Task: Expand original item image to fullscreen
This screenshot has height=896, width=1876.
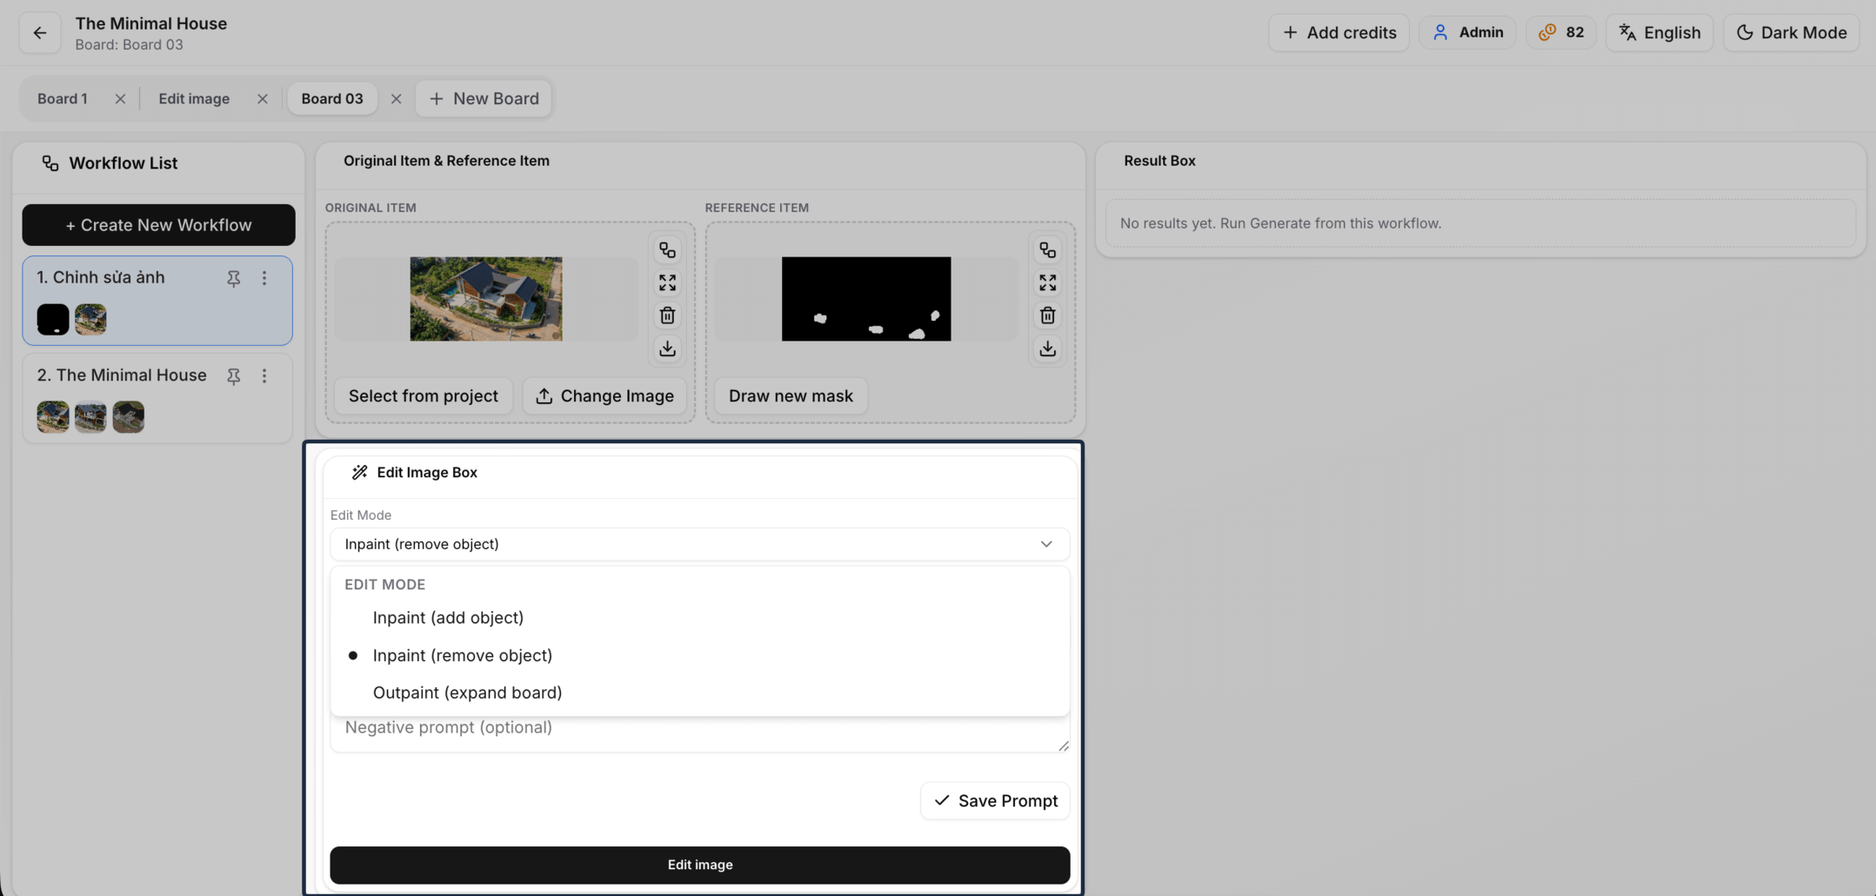Action: point(667,283)
